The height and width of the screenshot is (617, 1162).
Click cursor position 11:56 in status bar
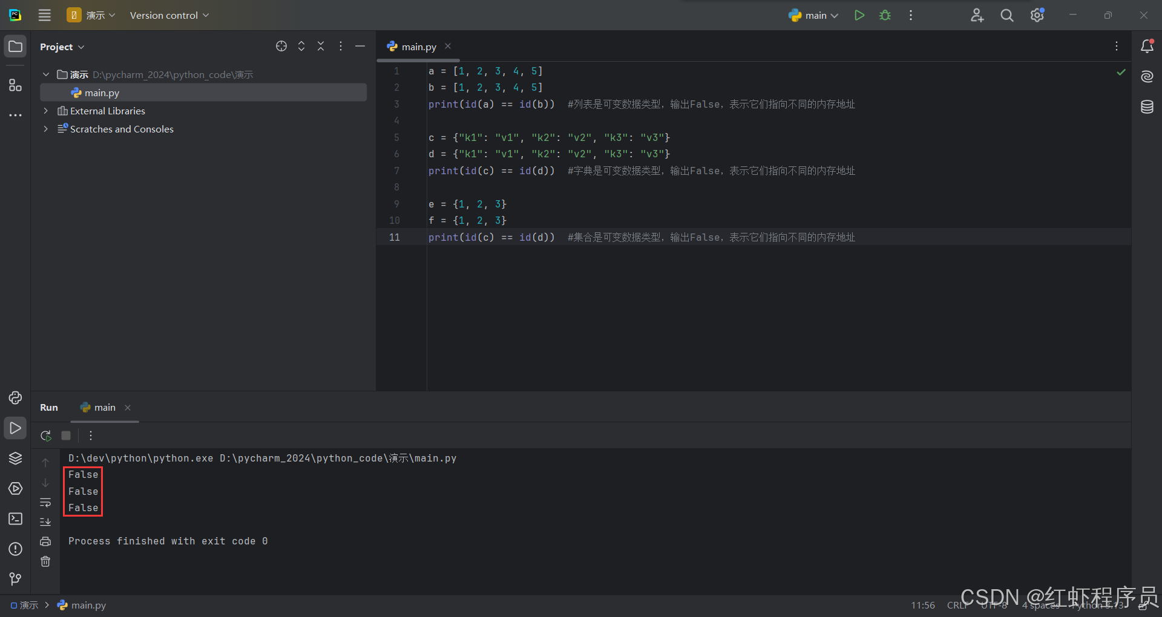tap(923, 605)
